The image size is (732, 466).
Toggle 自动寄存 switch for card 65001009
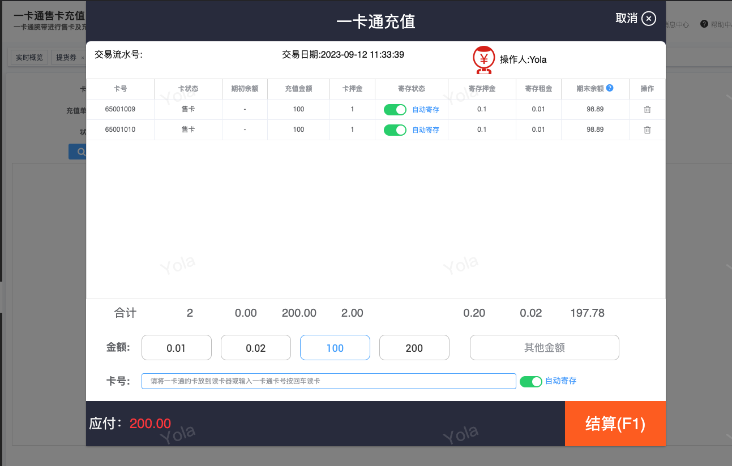click(x=395, y=110)
